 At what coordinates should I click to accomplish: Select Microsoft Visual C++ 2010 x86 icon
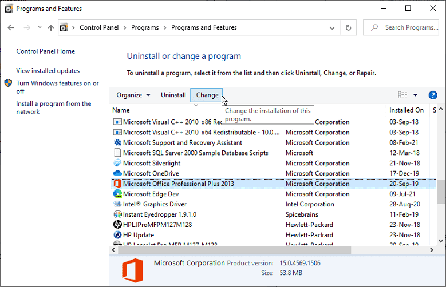click(117, 122)
